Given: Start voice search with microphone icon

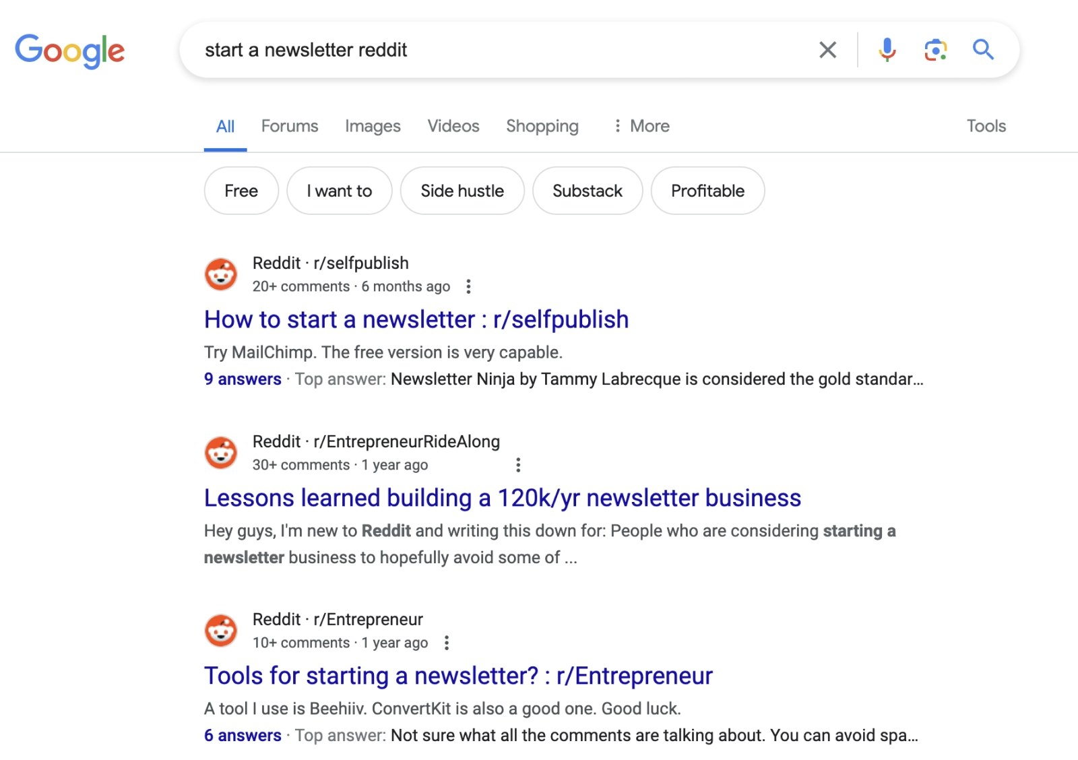Looking at the screenshot, I should click(x=887, y=50).
